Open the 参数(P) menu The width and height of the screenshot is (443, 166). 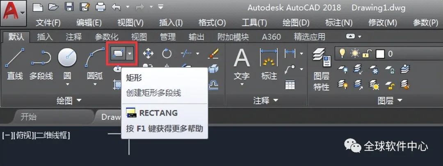pyautogui.click(x=425, y=23)
